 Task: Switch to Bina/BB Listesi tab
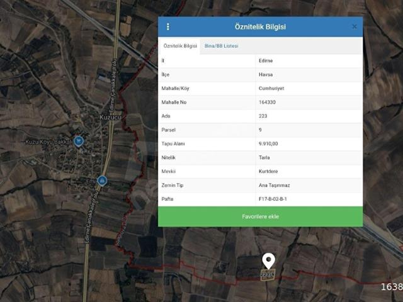pyautogui.click(x=221, y=46)
